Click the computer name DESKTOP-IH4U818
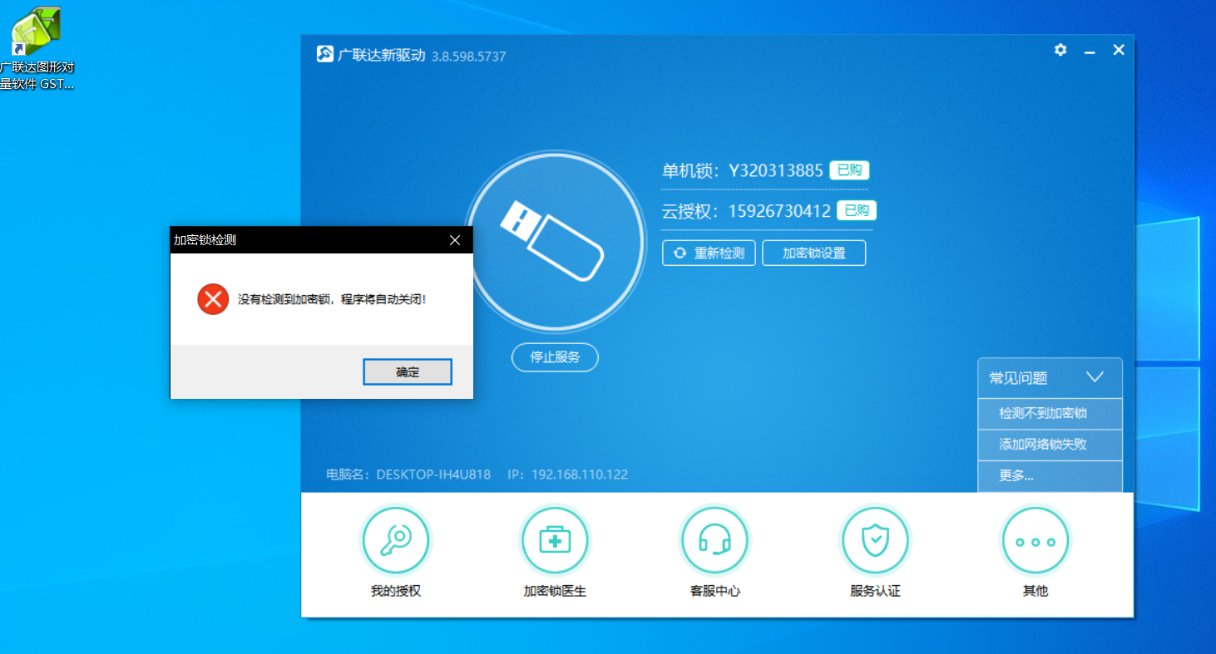Image resolution: width=1216 pixels, height=654 pixels. pyautogui.click(x=433, y=475)
